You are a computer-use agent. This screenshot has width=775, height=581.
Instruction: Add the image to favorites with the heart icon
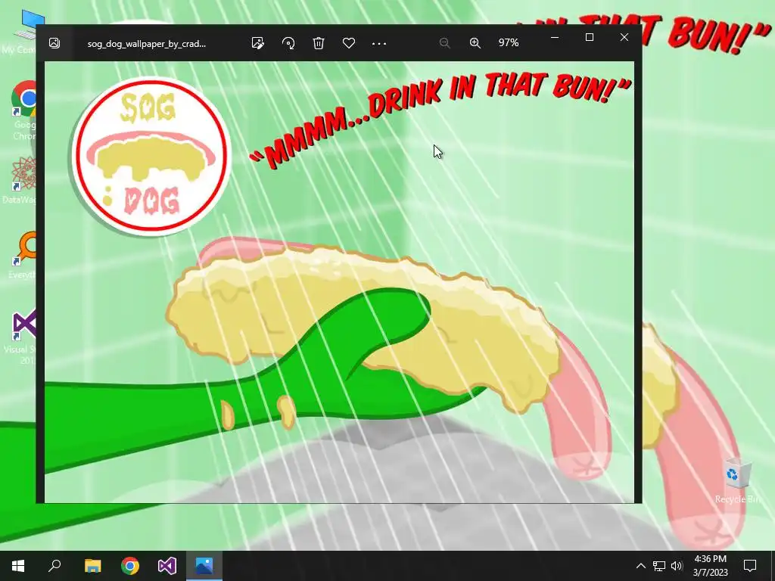click(349, 43)
